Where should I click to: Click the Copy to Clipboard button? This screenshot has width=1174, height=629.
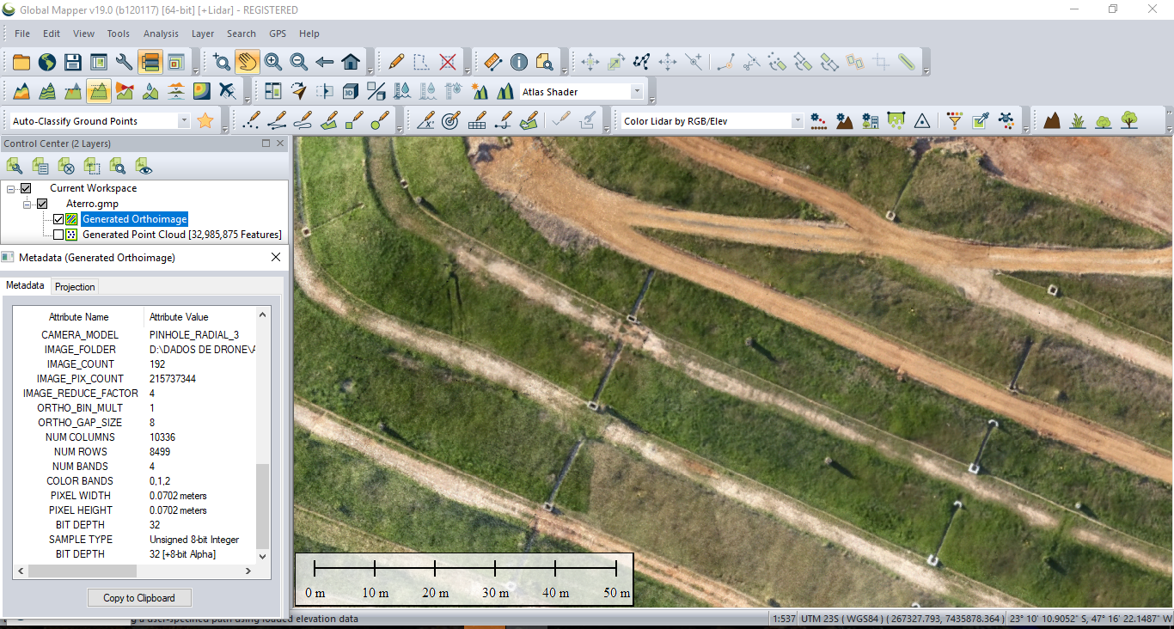pyautogui.click(x=139, y=598)
